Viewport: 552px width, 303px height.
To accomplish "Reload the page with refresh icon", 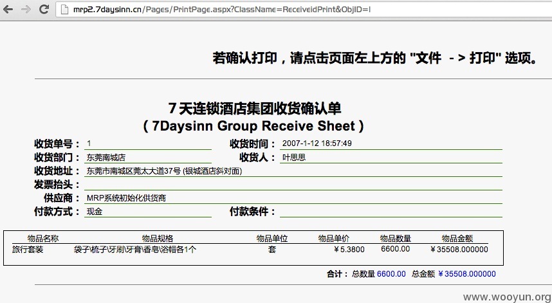I will (44, 9).
